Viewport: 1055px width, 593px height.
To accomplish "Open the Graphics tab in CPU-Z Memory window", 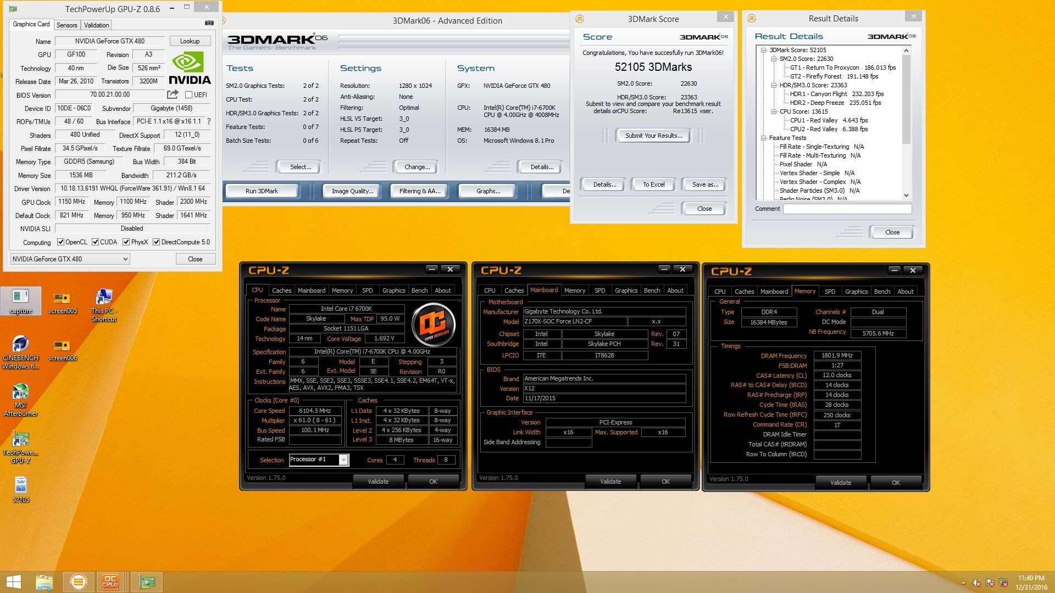I will pyautogui.click(x=856, y=292).
